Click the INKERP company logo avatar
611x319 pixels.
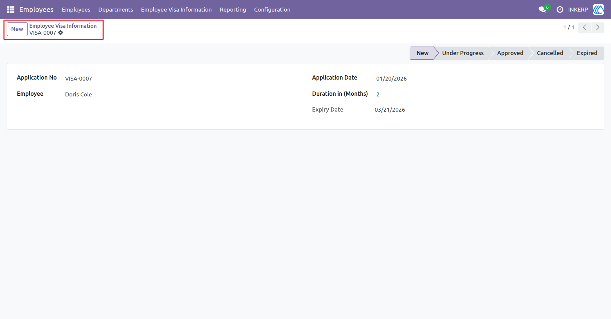(x=598, y=10)
